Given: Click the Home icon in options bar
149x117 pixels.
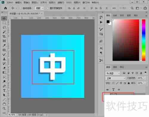Looking at the screenshot, I should point(6,8).
